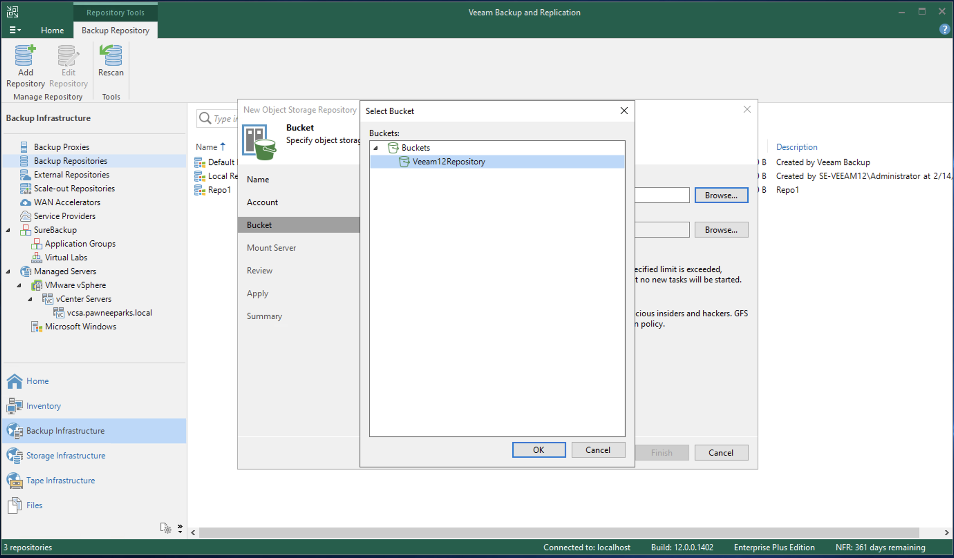Select Backup Repositories tree node
Viewport: 954px width, 558px height.
click(x=71, y=161)
